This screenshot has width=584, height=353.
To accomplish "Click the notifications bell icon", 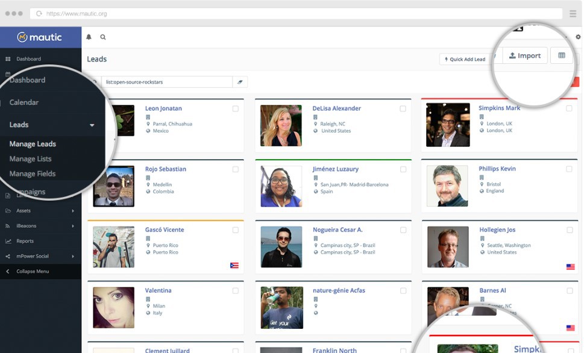I will 89,37.
